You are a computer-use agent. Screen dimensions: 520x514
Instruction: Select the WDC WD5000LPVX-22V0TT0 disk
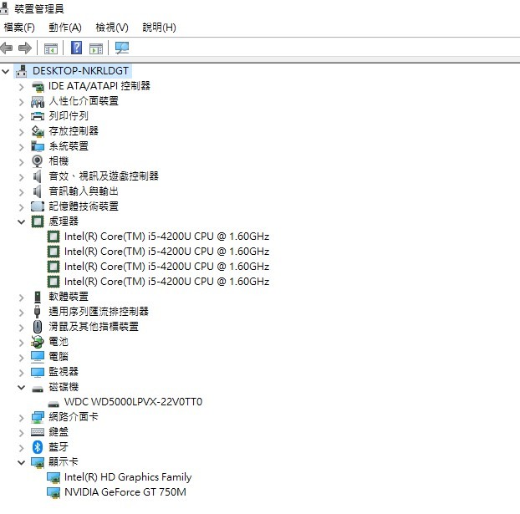(133, 402)
